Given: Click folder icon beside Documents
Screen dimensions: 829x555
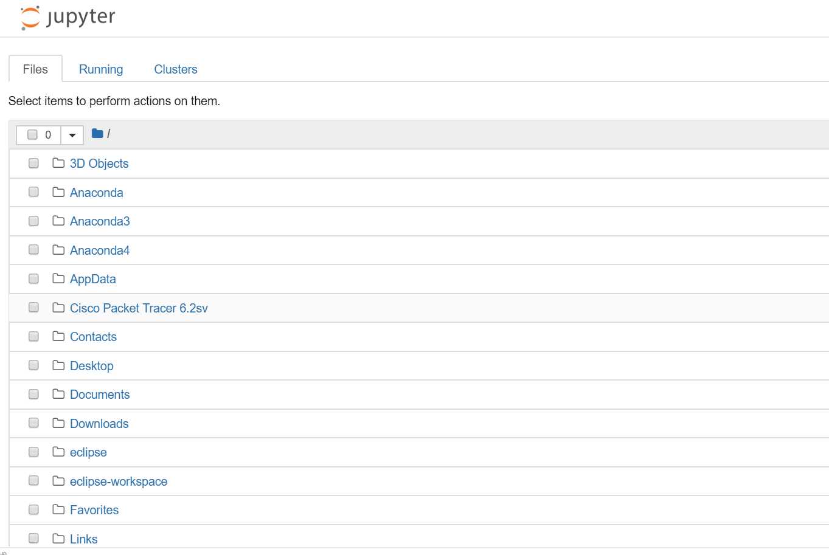Looking at the screenshot, I should [x=58, y=394].
